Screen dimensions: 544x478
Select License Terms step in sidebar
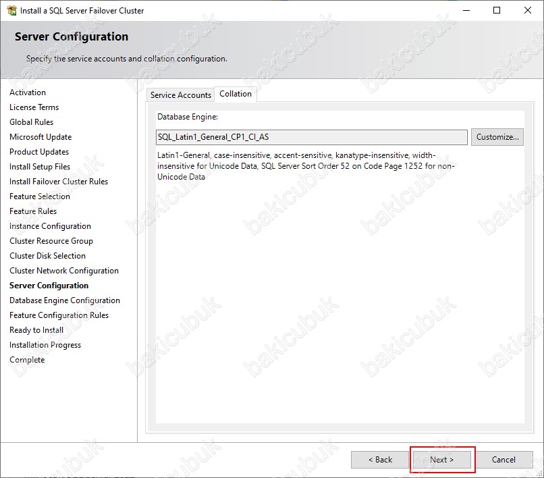[x=34, y=107]
